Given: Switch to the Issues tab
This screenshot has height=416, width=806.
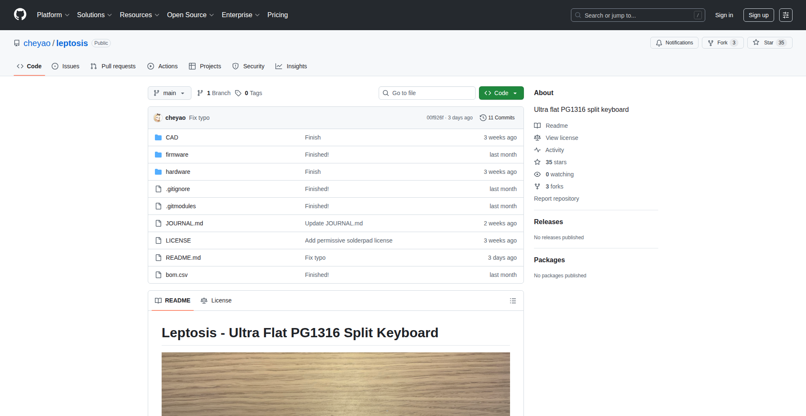Looking at the screenshot, I should tap(65, 66).
